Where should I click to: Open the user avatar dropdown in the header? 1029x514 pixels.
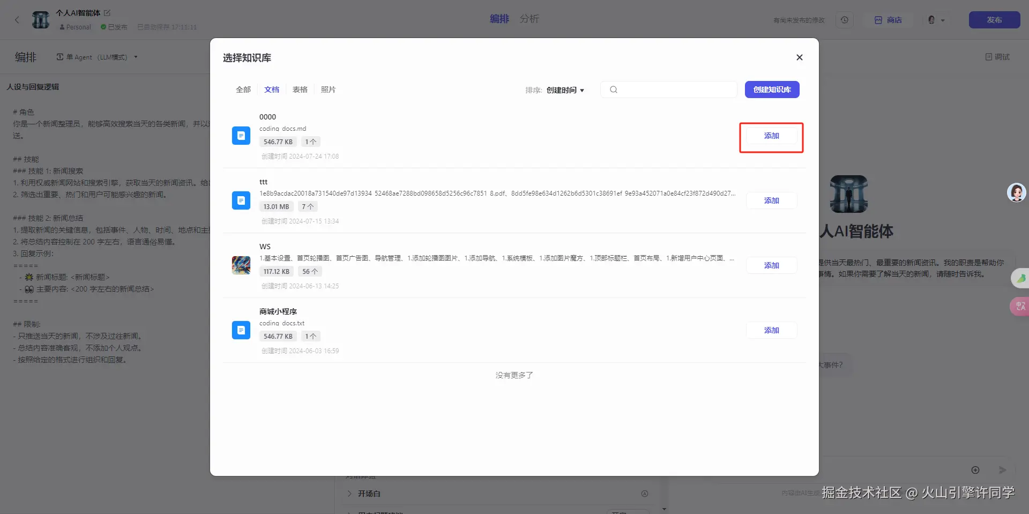tap(936, 20)
